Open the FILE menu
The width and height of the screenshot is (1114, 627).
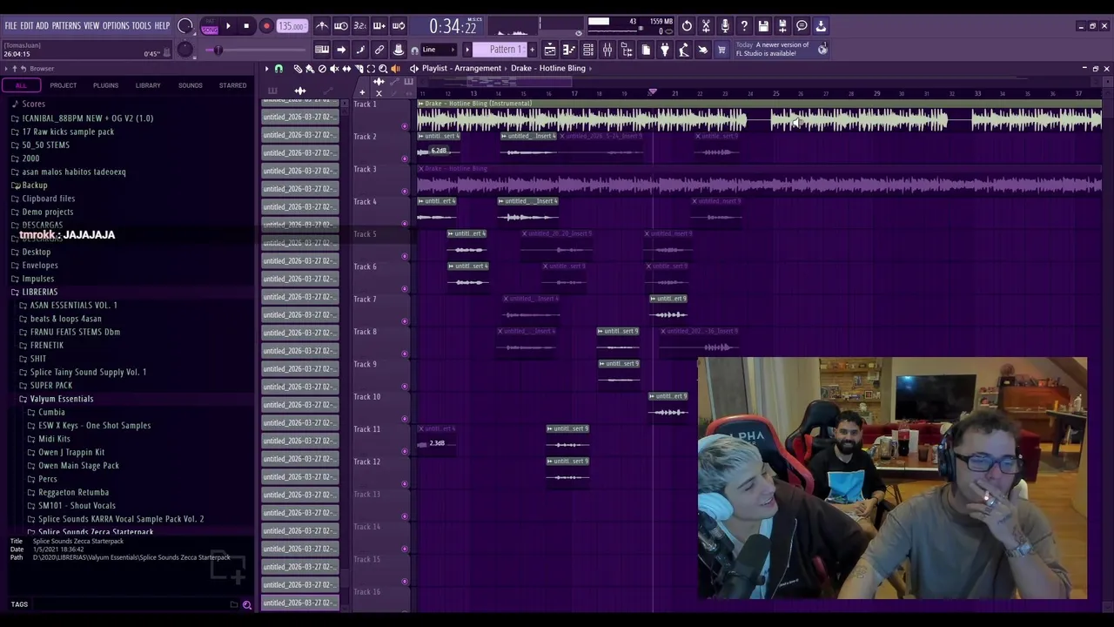tap(11, 26)
